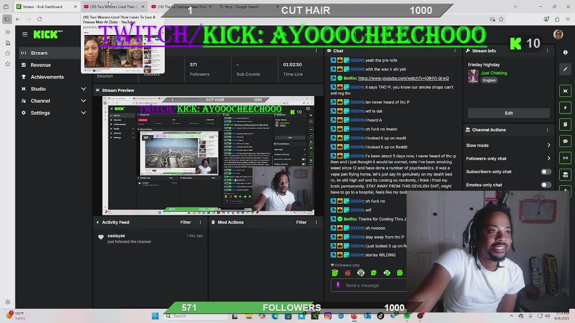Open the Just Chatting category link

494,73
